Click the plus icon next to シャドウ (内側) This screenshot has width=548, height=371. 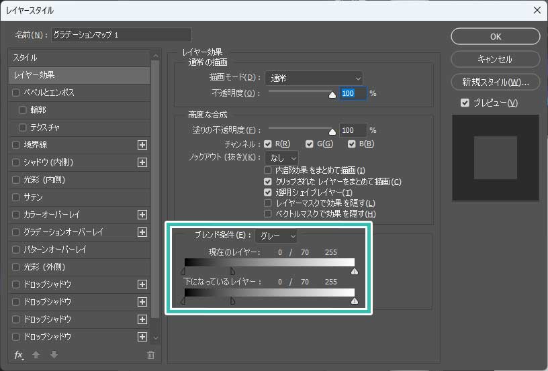(x=142, y=162)
